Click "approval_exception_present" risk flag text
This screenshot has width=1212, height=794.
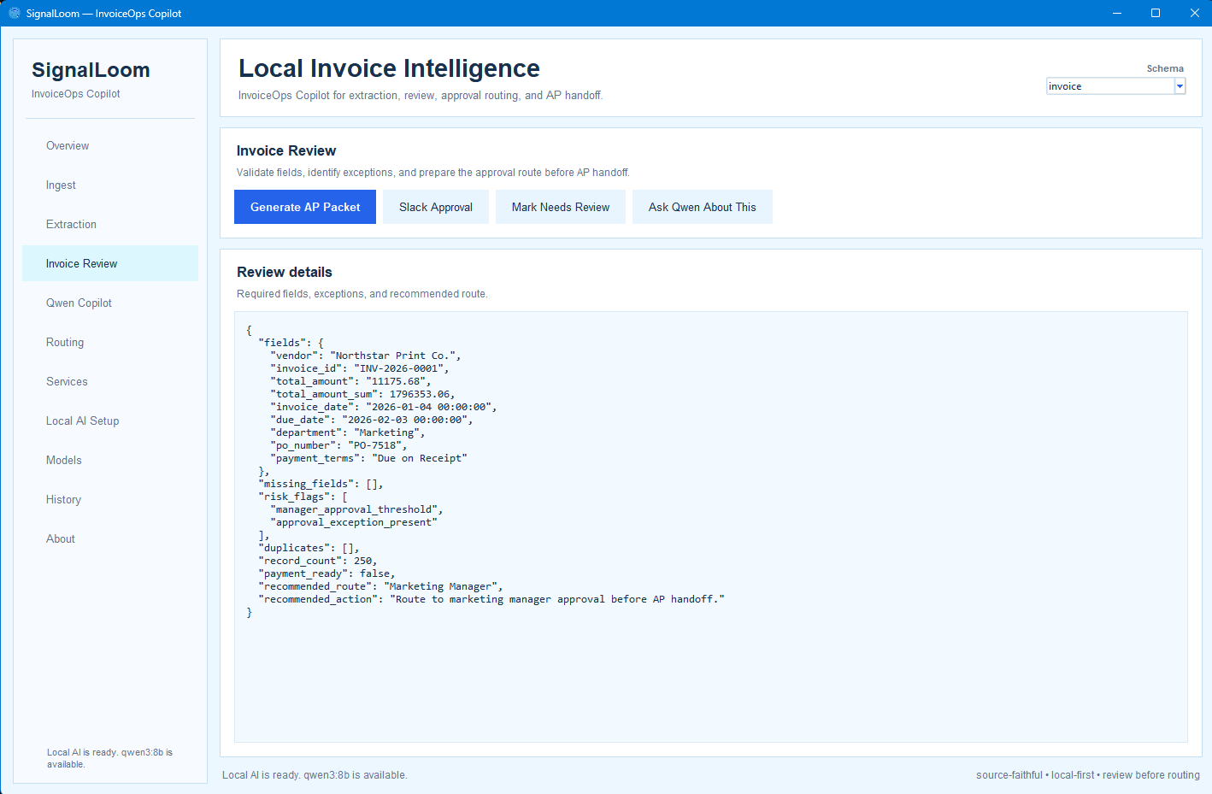(354, 522)
